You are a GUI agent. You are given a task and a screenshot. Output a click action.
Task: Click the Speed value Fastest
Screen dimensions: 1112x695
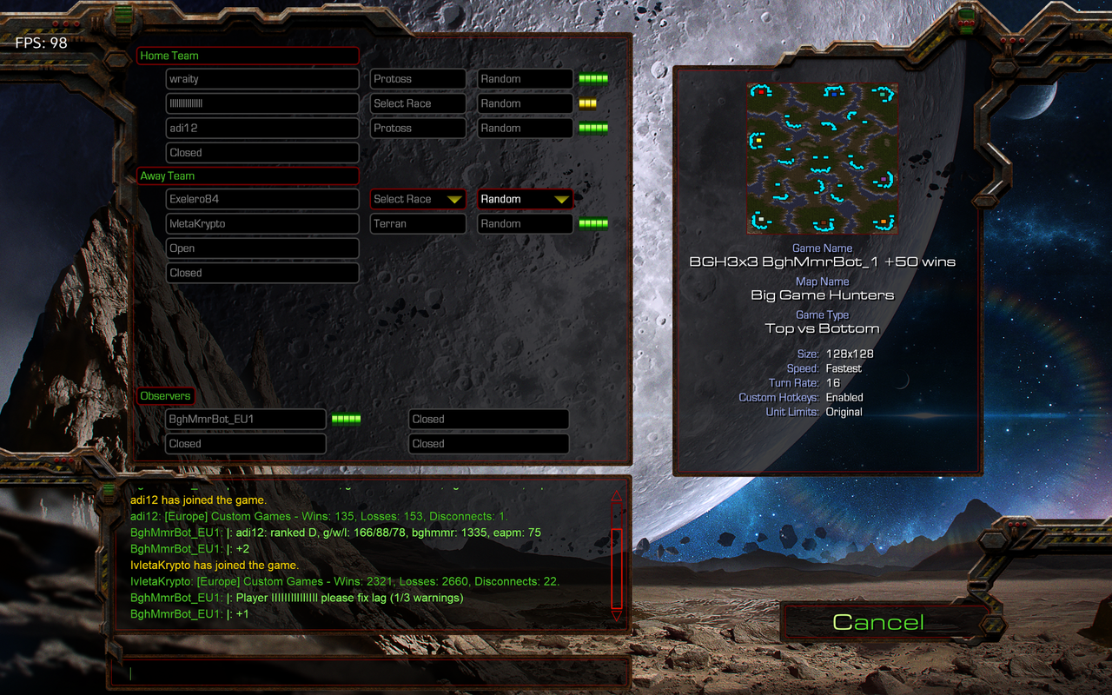[844, 368]
